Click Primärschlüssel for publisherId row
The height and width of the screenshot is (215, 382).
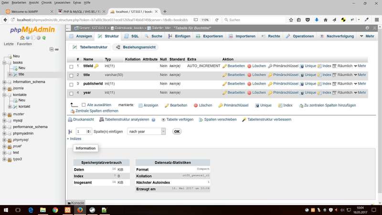pyautogui.click(x=283, y=84)
